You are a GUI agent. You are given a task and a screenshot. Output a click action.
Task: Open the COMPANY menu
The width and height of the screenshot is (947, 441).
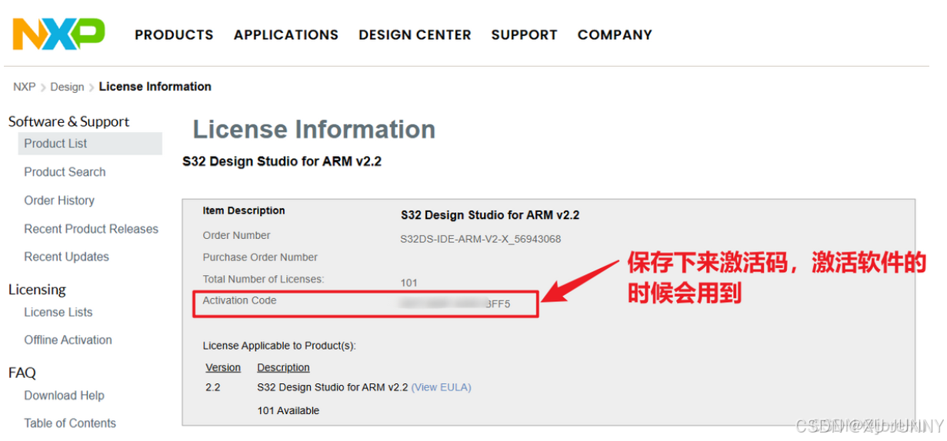click(615, 35)
